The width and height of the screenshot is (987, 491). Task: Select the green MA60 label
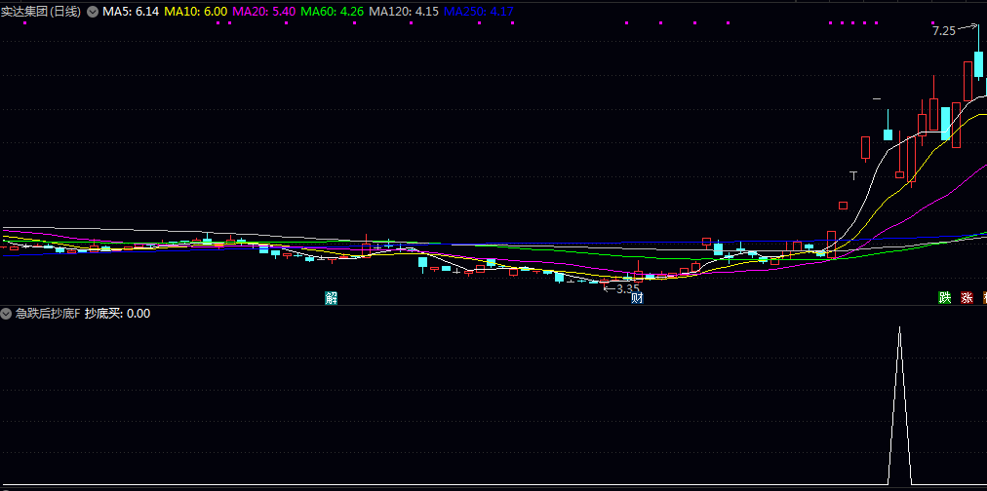pyautogui.click(x=333, y=12)
